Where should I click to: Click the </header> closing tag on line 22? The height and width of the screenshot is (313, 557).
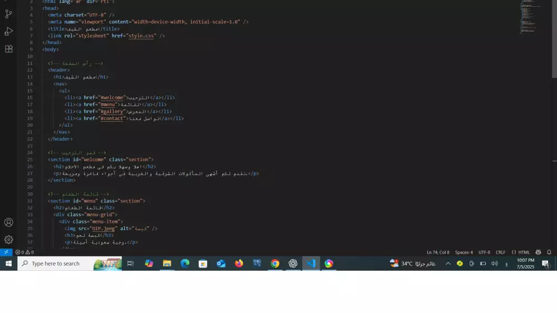pos(60,139)
